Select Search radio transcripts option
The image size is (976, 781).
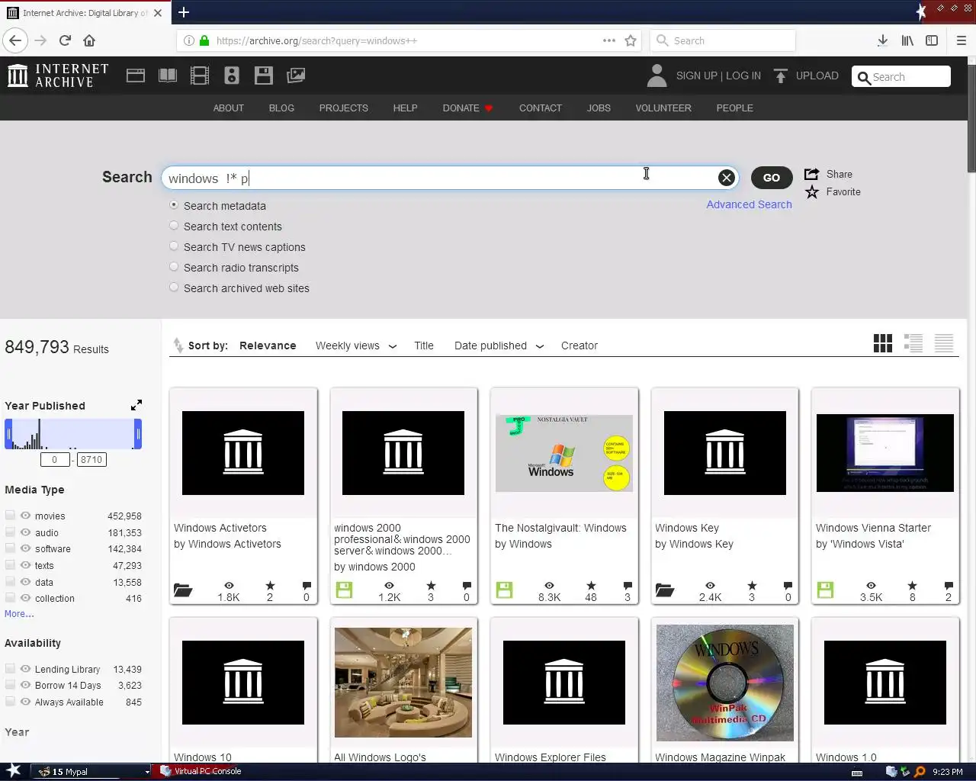[x=174, y=267]
